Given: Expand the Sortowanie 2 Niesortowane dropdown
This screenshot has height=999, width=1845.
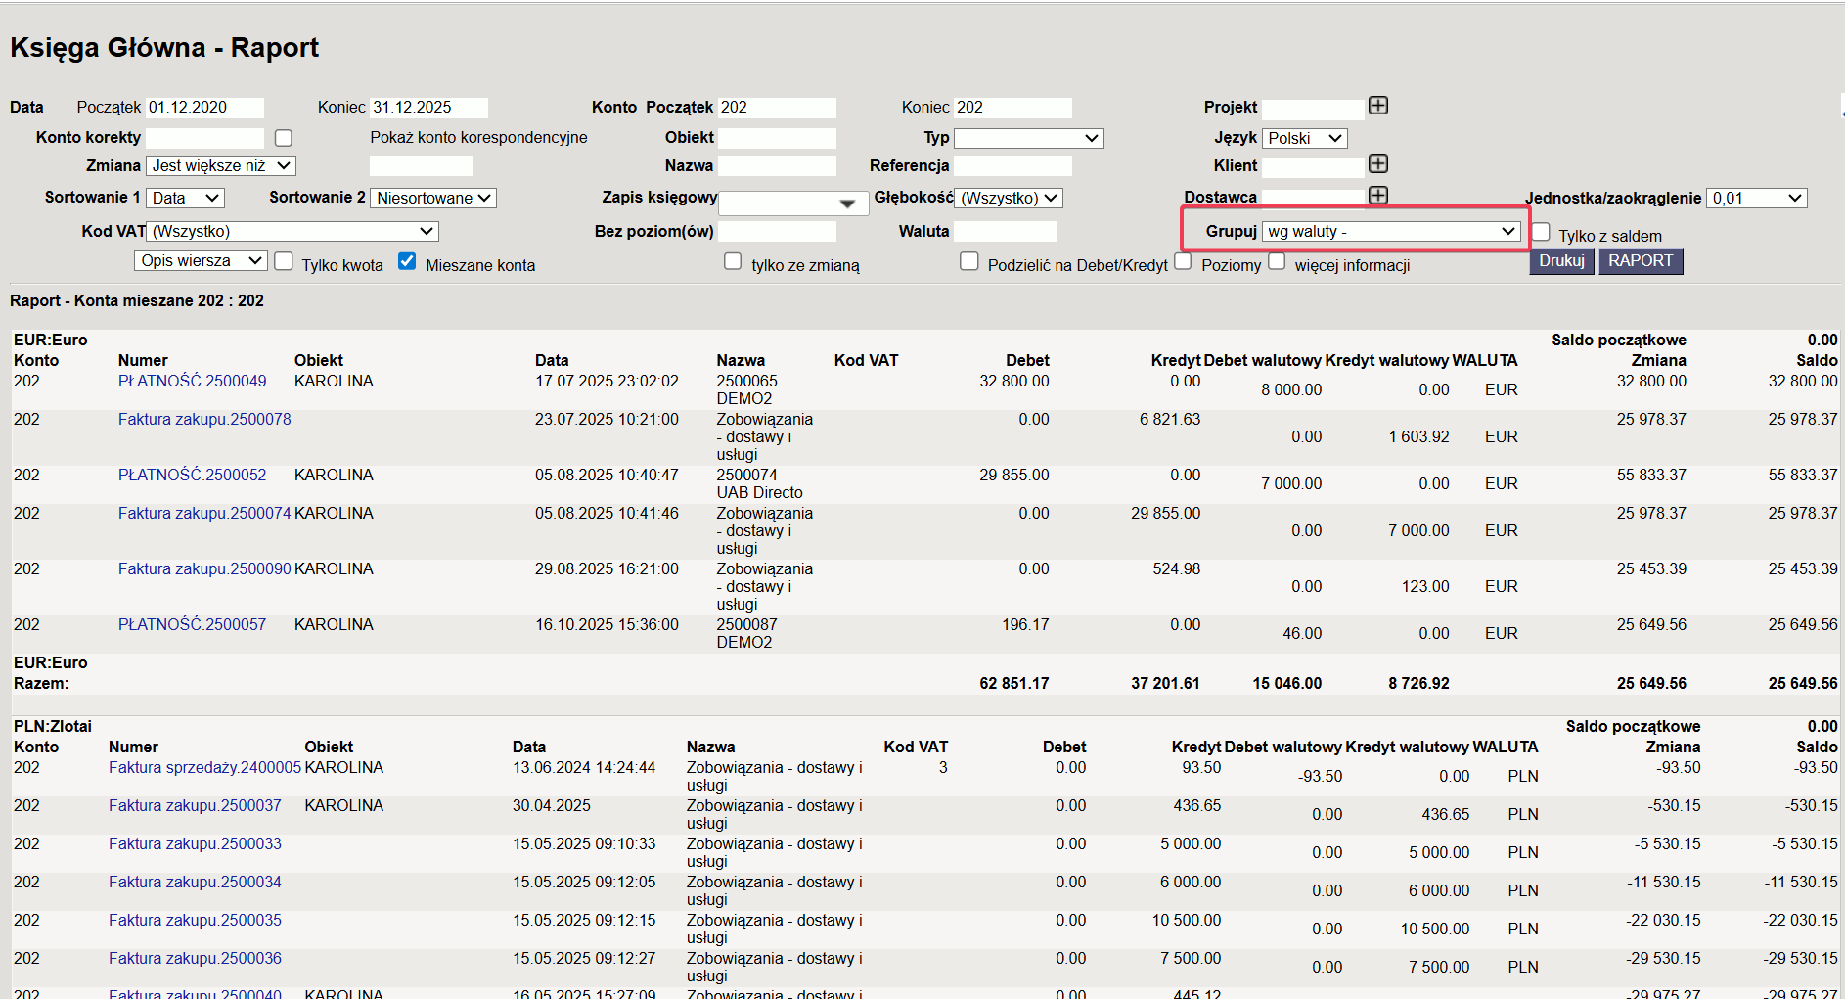Looking at the screenshot, I should tap(433, 198).
